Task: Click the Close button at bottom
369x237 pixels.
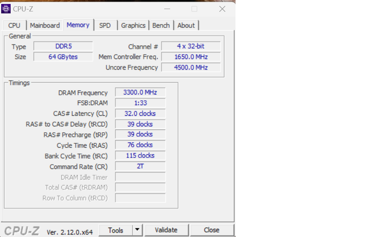Action: 212,230
